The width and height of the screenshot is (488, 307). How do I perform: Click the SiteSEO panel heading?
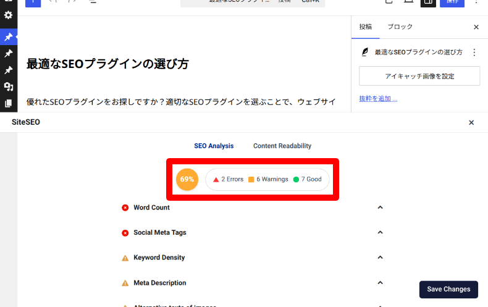tap(26, 122)
